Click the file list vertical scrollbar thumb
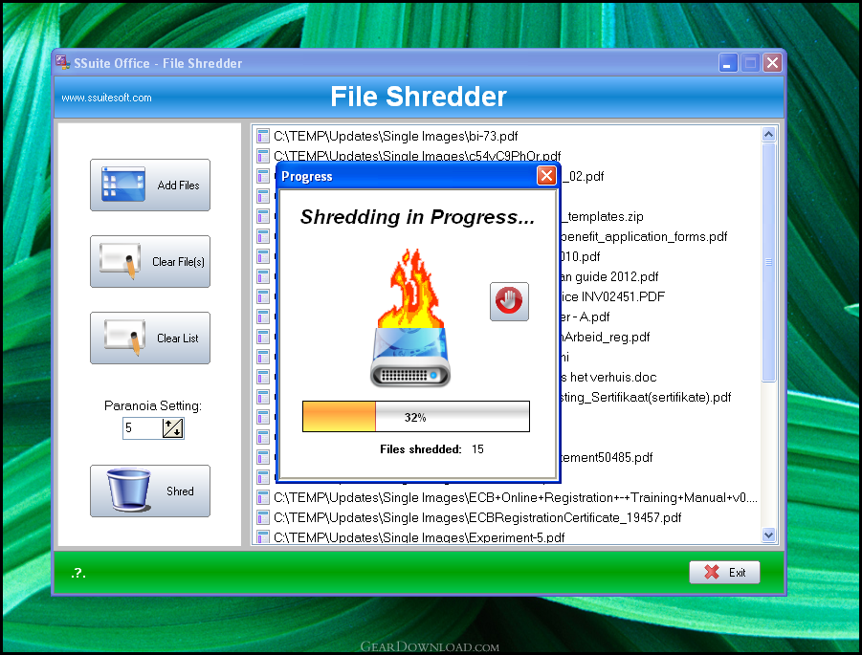Image resolution: width=862 pixels, height=655 pixels. [x=768, y=262]
